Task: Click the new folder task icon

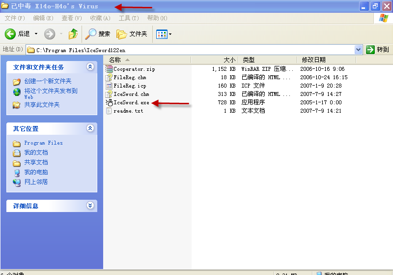Action: 17,82
